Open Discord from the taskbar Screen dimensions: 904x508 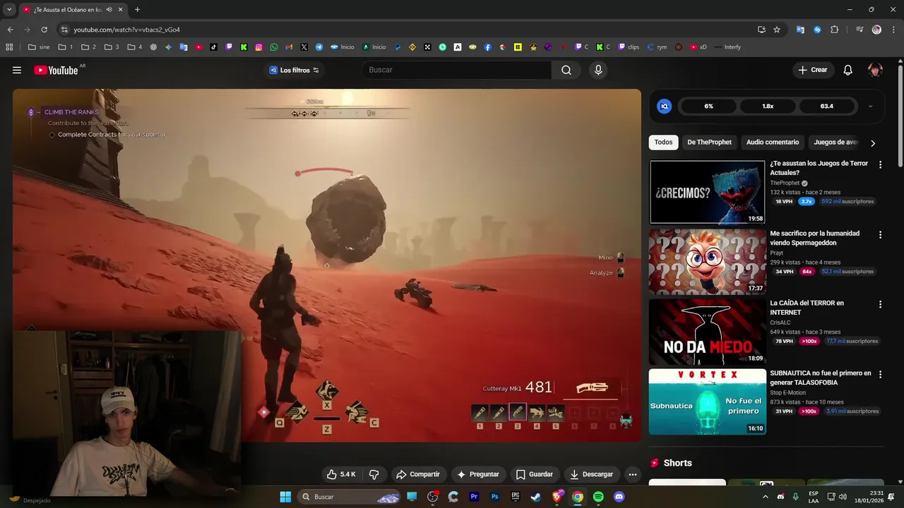pos(619,497)
